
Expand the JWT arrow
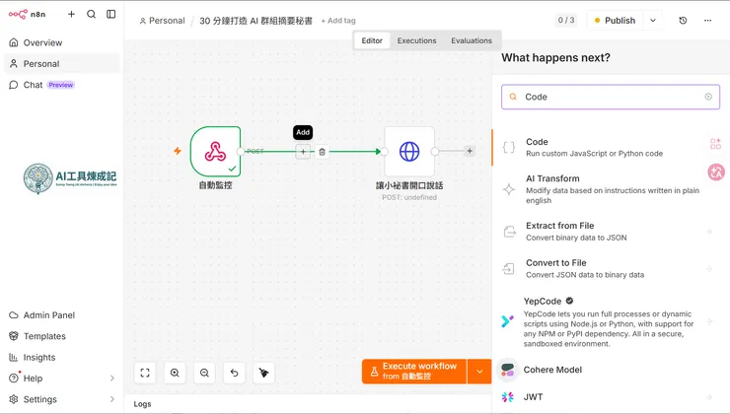709,397
